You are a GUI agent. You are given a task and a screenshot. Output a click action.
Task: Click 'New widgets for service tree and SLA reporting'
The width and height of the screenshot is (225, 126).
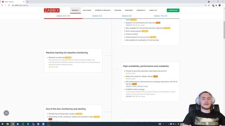[x=144, y=28]
